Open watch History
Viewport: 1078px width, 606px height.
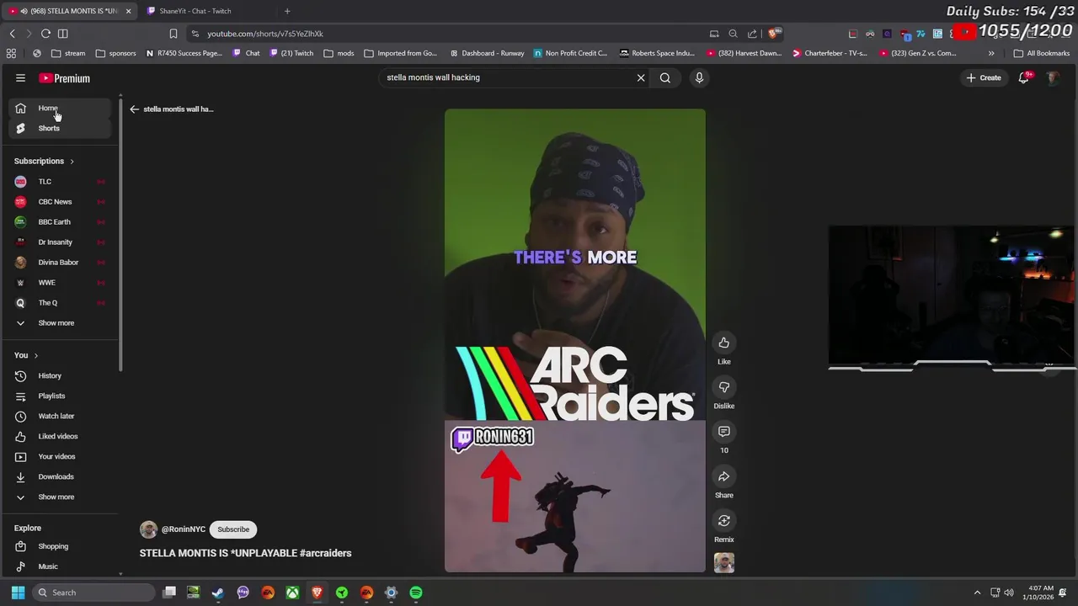click(50, 375)
